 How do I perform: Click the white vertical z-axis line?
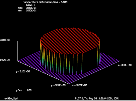[18, 51]
